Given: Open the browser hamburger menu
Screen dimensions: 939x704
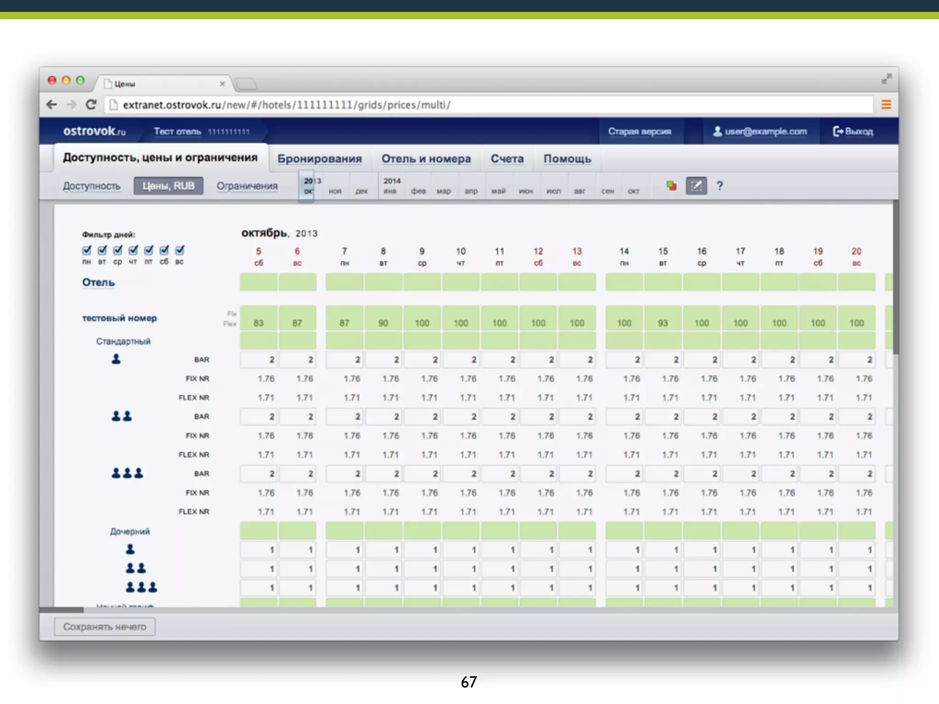Looking at the screenshot, I should click(x=886, y=104).
